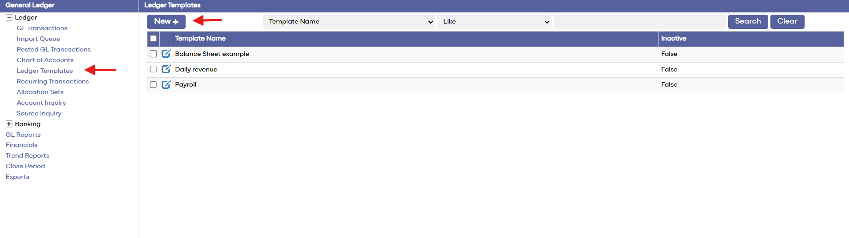Check the Payroll row checkbox
Image resolution: width=849 pixels, height=238 pixels.
153,84
